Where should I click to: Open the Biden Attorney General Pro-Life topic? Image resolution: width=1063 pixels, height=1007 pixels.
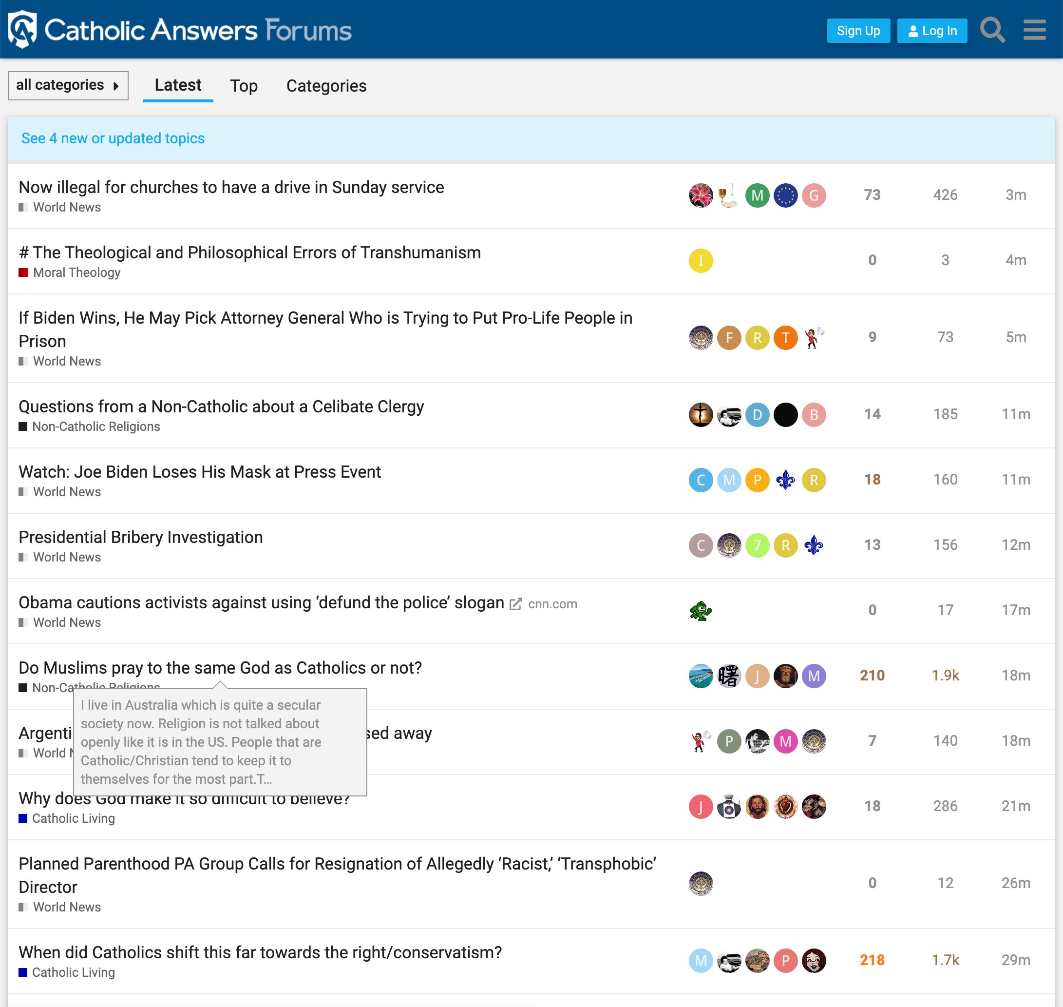(x=326, y=329)
